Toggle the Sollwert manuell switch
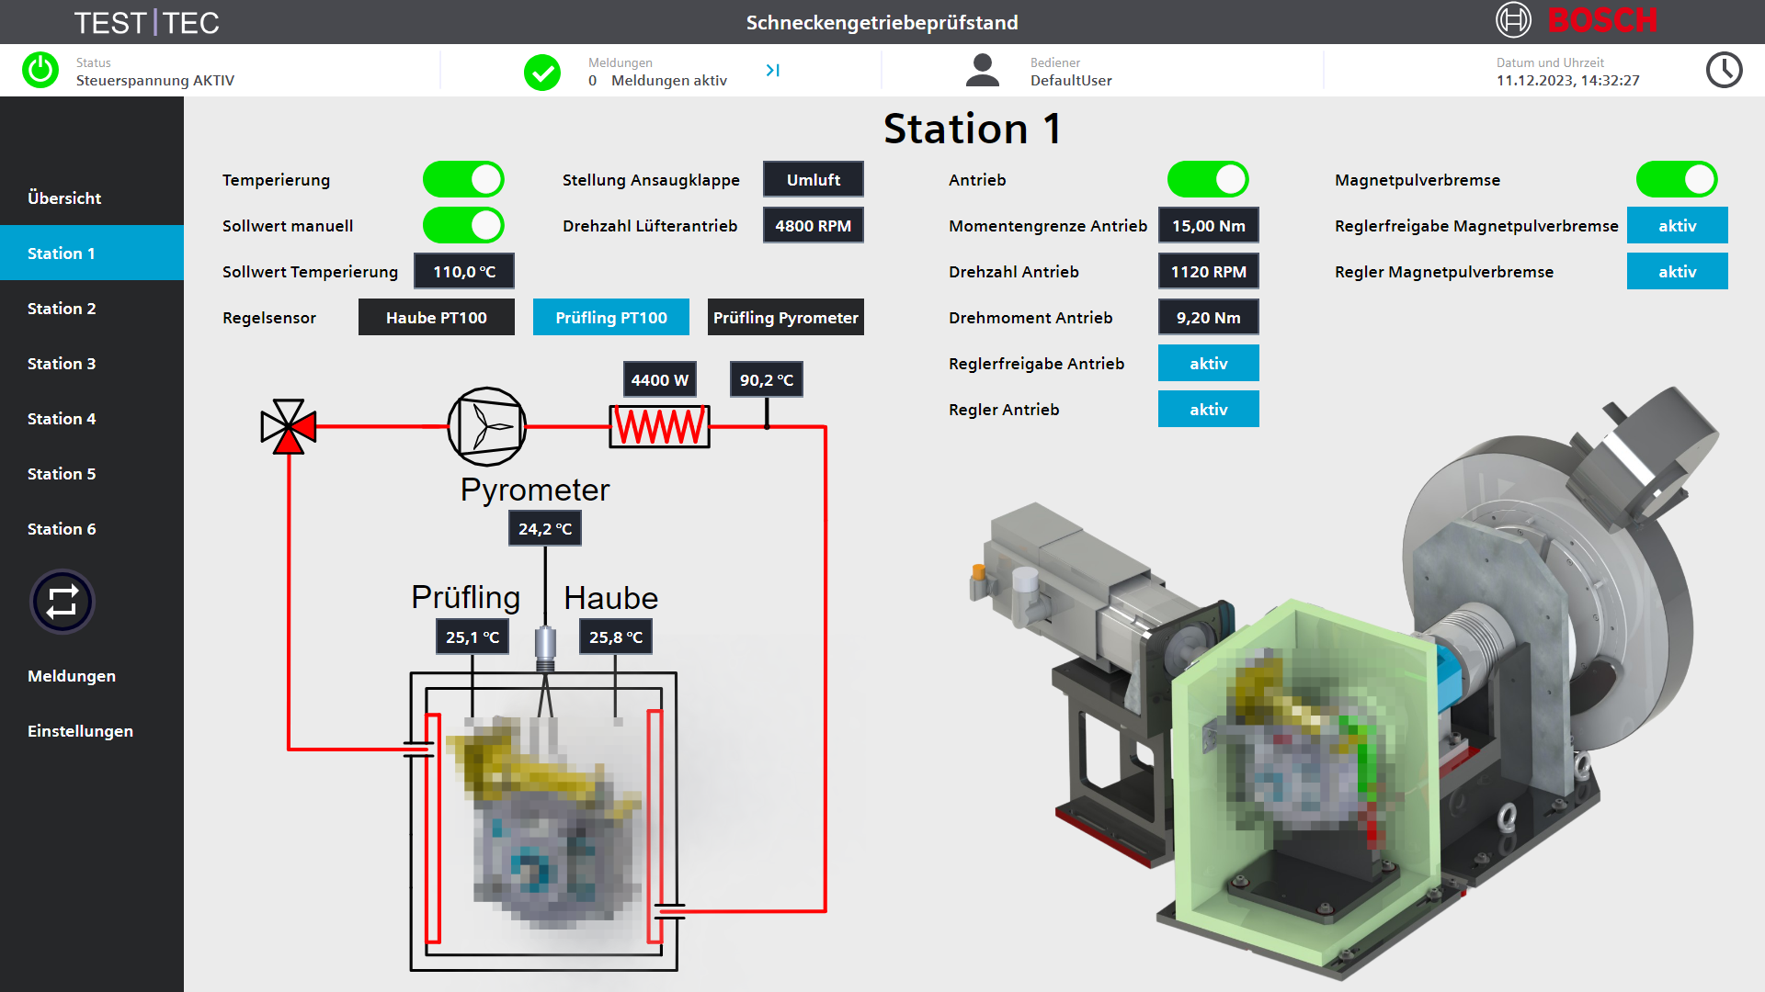The image size is (1765, 992). [463, 226]
